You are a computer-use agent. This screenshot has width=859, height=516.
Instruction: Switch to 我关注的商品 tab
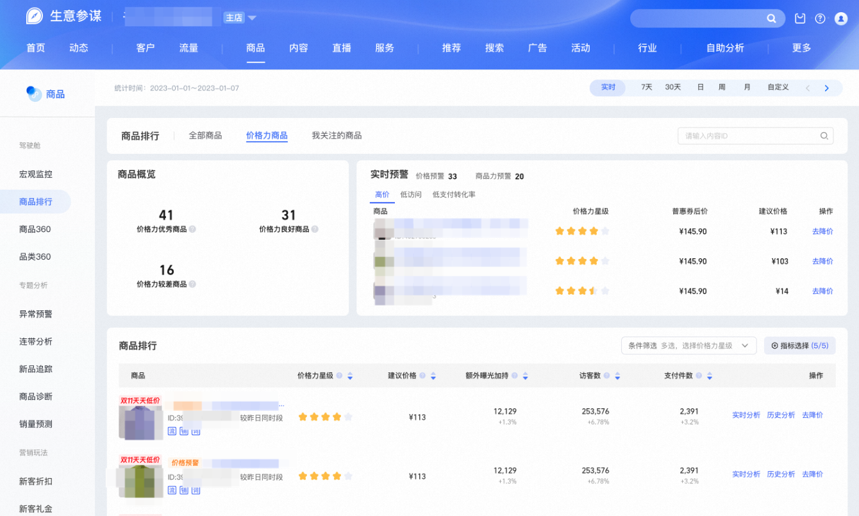337,135
